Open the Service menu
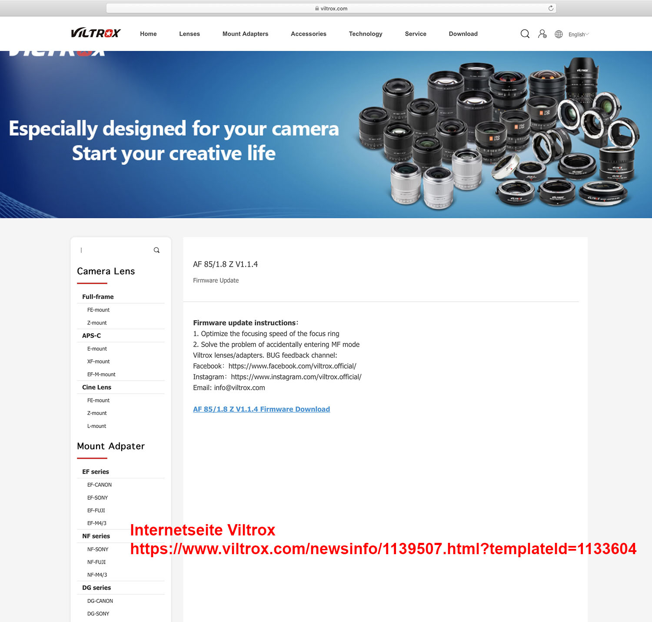This screenshot has height=622, width=652. point(416,34)
